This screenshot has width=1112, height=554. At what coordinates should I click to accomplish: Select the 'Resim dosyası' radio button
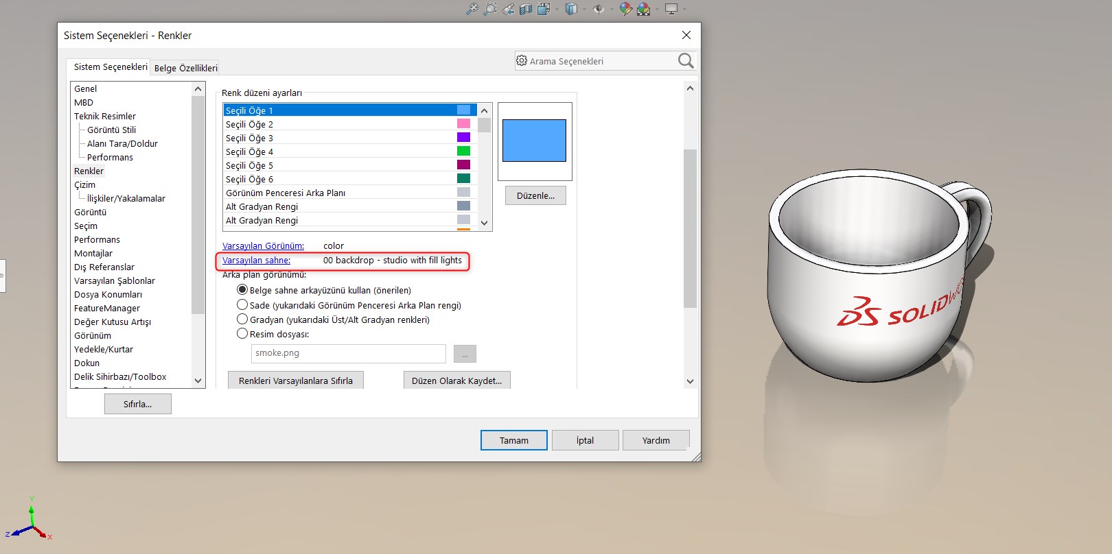242,333
